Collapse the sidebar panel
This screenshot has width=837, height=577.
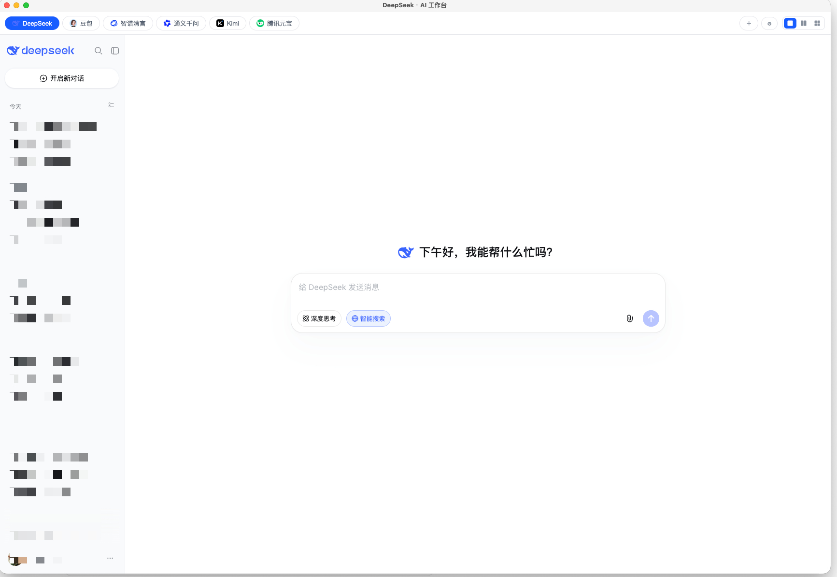click(x=115, y=51)
